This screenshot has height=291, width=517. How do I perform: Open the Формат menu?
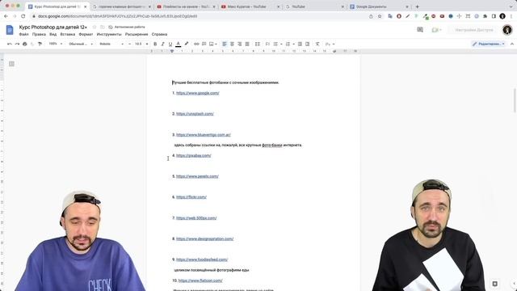pyautogui.click(x=86, y=34)
